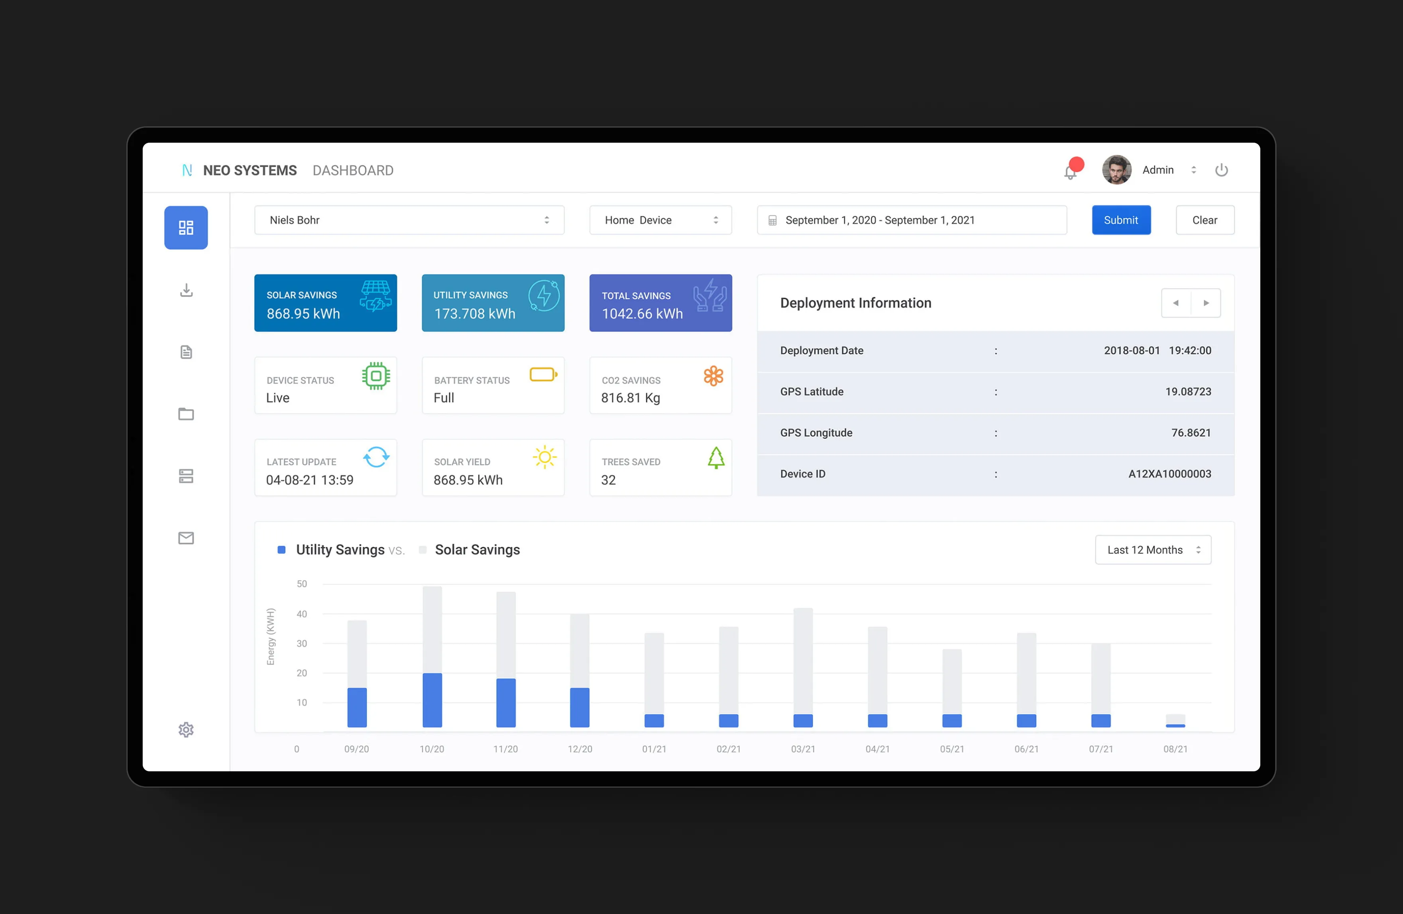Viewport: 1403px width, 914px height.
Task: Click the notification bell icon
Action: 1070,171
